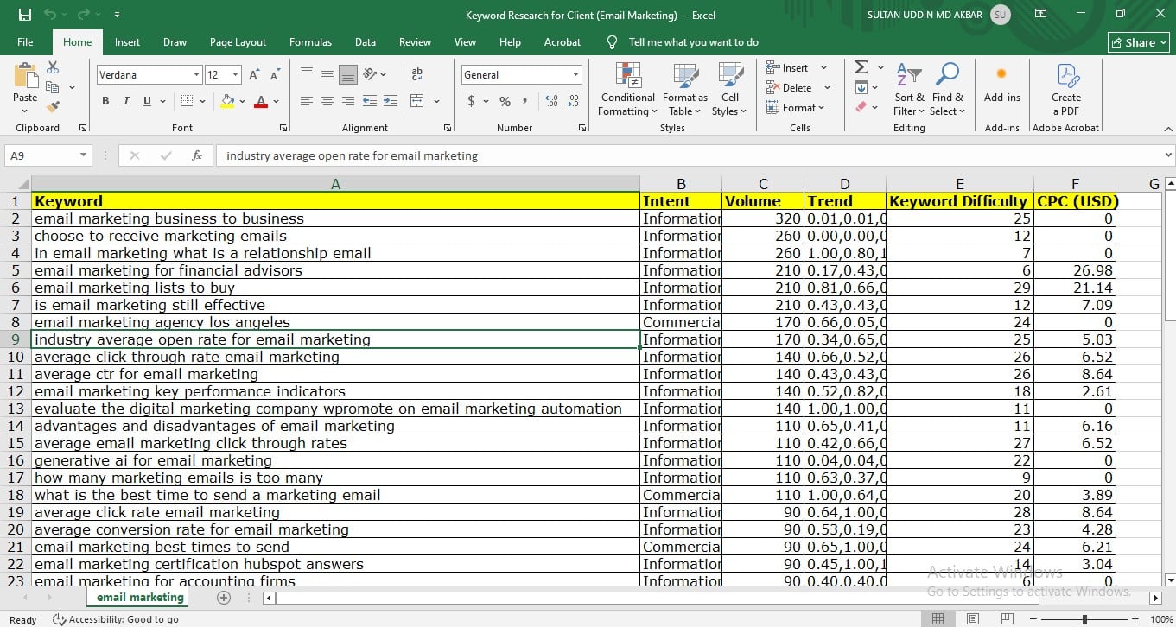Open Conditional Formatting options
Image resolution: width=1176 pixels, height=627 pixels.
[x=626, y=90]
